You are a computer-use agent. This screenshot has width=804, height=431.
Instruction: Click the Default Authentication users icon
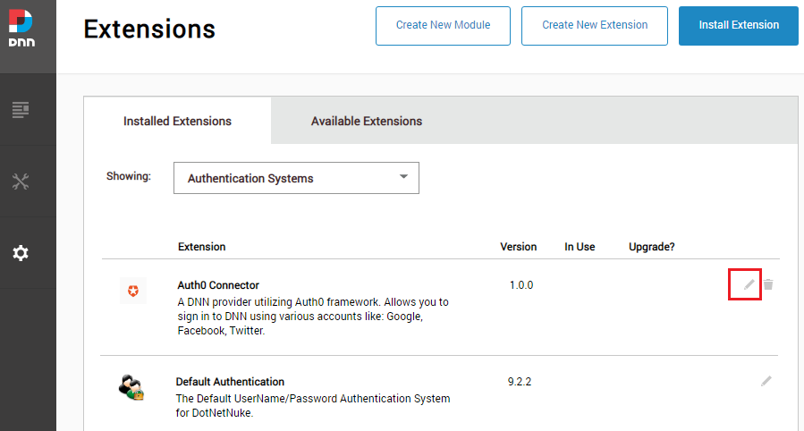tap(131, 387)
